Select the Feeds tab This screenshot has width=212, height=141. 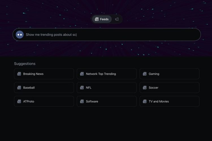[x=102, y=19]
